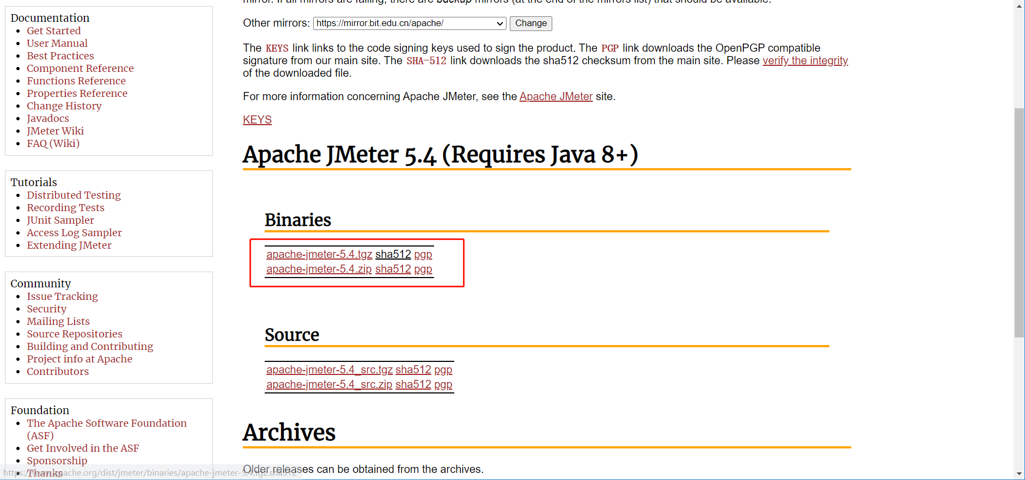Go to Issue Tracking page
This screenshot has height=480, width=1025.
tap(63, 297)
